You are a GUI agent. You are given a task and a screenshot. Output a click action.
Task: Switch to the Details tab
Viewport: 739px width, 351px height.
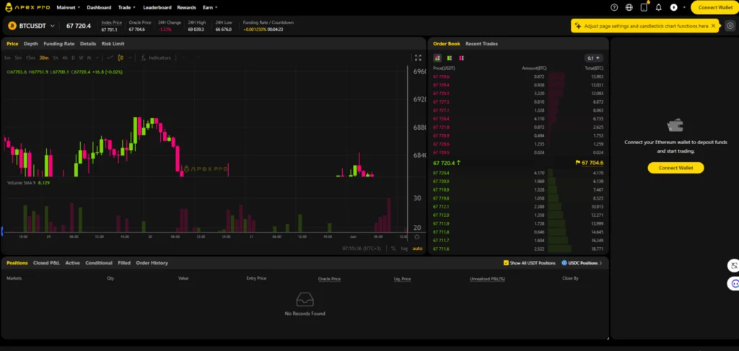(88, 44)
